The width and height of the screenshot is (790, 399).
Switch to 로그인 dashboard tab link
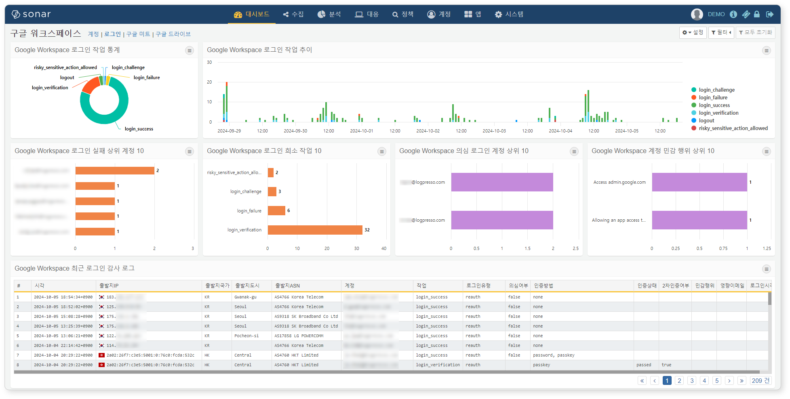(112, 34)
